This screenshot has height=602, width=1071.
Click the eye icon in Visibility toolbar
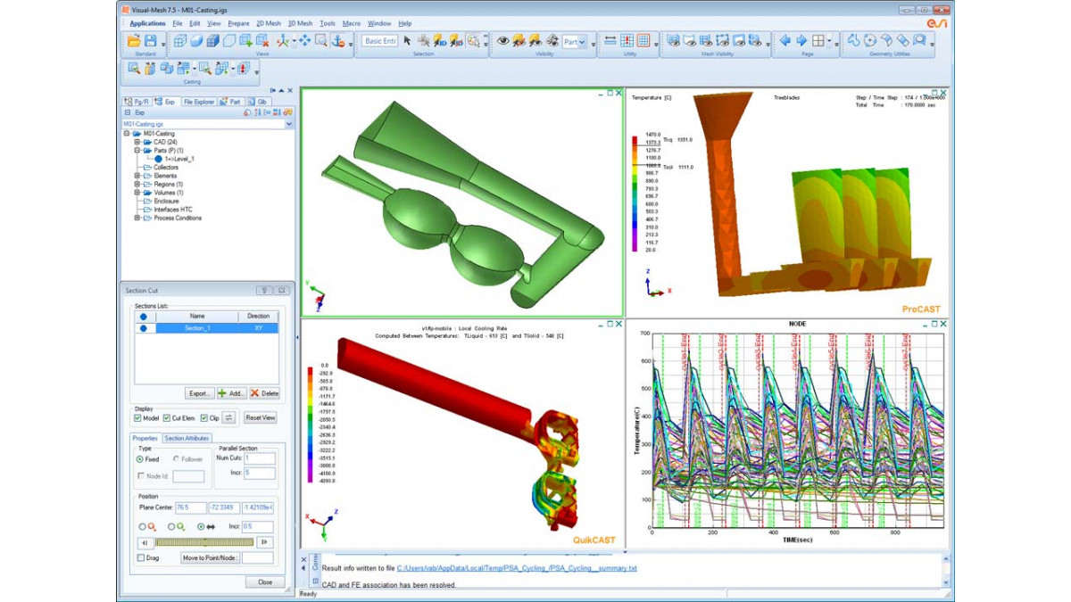tap(503, 41)
